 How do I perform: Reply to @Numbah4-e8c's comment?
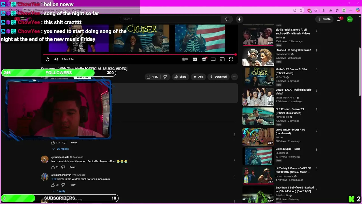(x=72, y=167)
